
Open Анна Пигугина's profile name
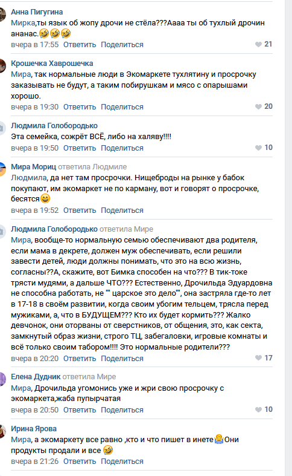pos(37,12)
